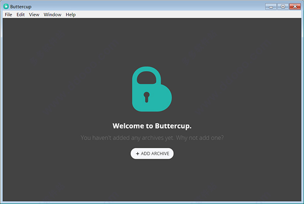Open the Help menu

[70, 15]
